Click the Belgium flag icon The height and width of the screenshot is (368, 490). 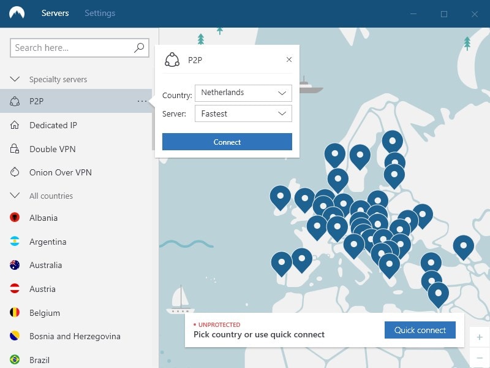coord(15,312)
